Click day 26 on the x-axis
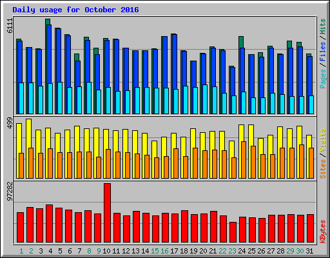 coord(261,251)
